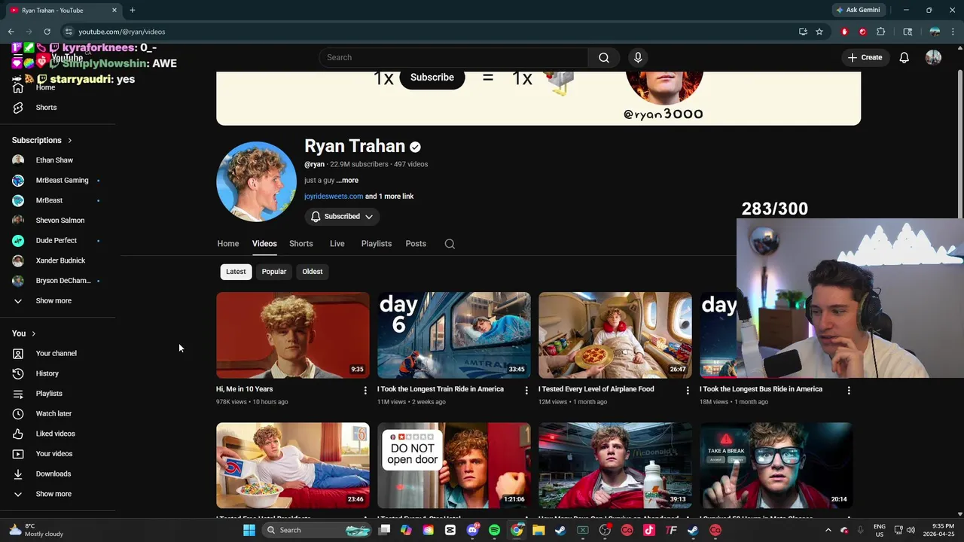Open options menu for Airplane Food video

click(x=688, y=390)
